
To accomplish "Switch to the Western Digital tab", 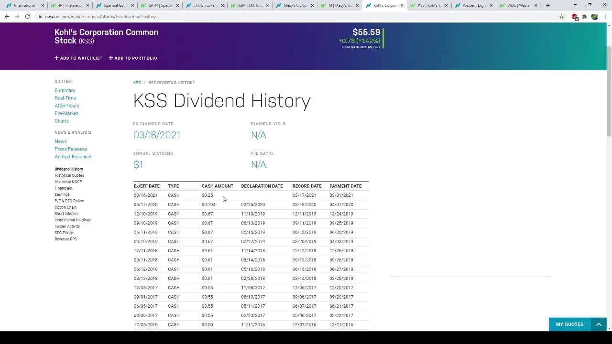I will point(474,5).
